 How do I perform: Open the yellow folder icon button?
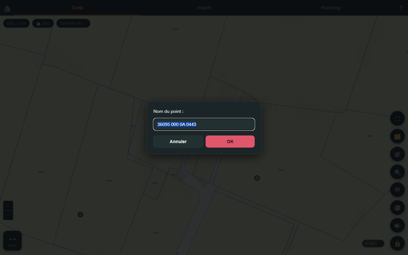click(397, 136)
